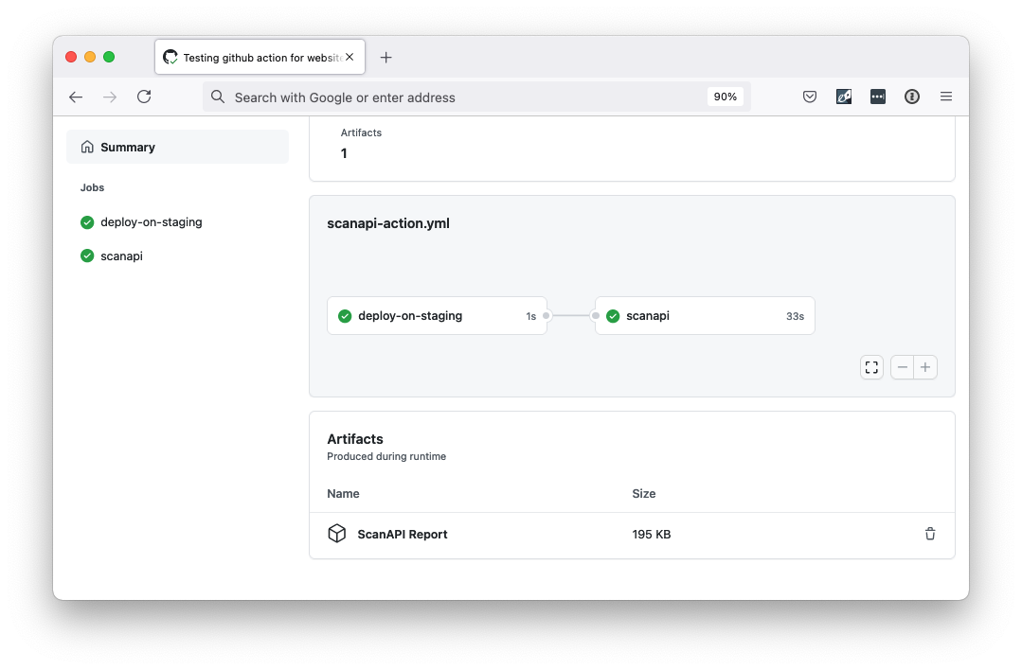Viewport: 1022px width, 670px height.
Task: Zoom in on the workflow graph
Action: [925, 367]
